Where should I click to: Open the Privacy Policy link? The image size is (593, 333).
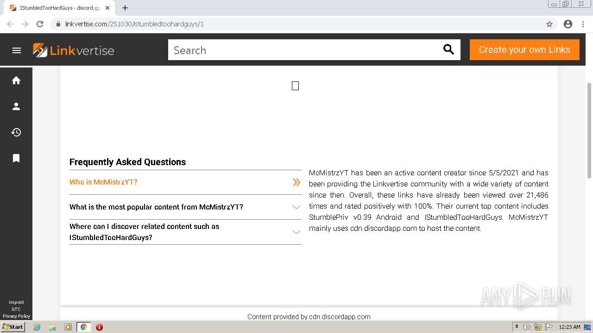pos(16,316)
